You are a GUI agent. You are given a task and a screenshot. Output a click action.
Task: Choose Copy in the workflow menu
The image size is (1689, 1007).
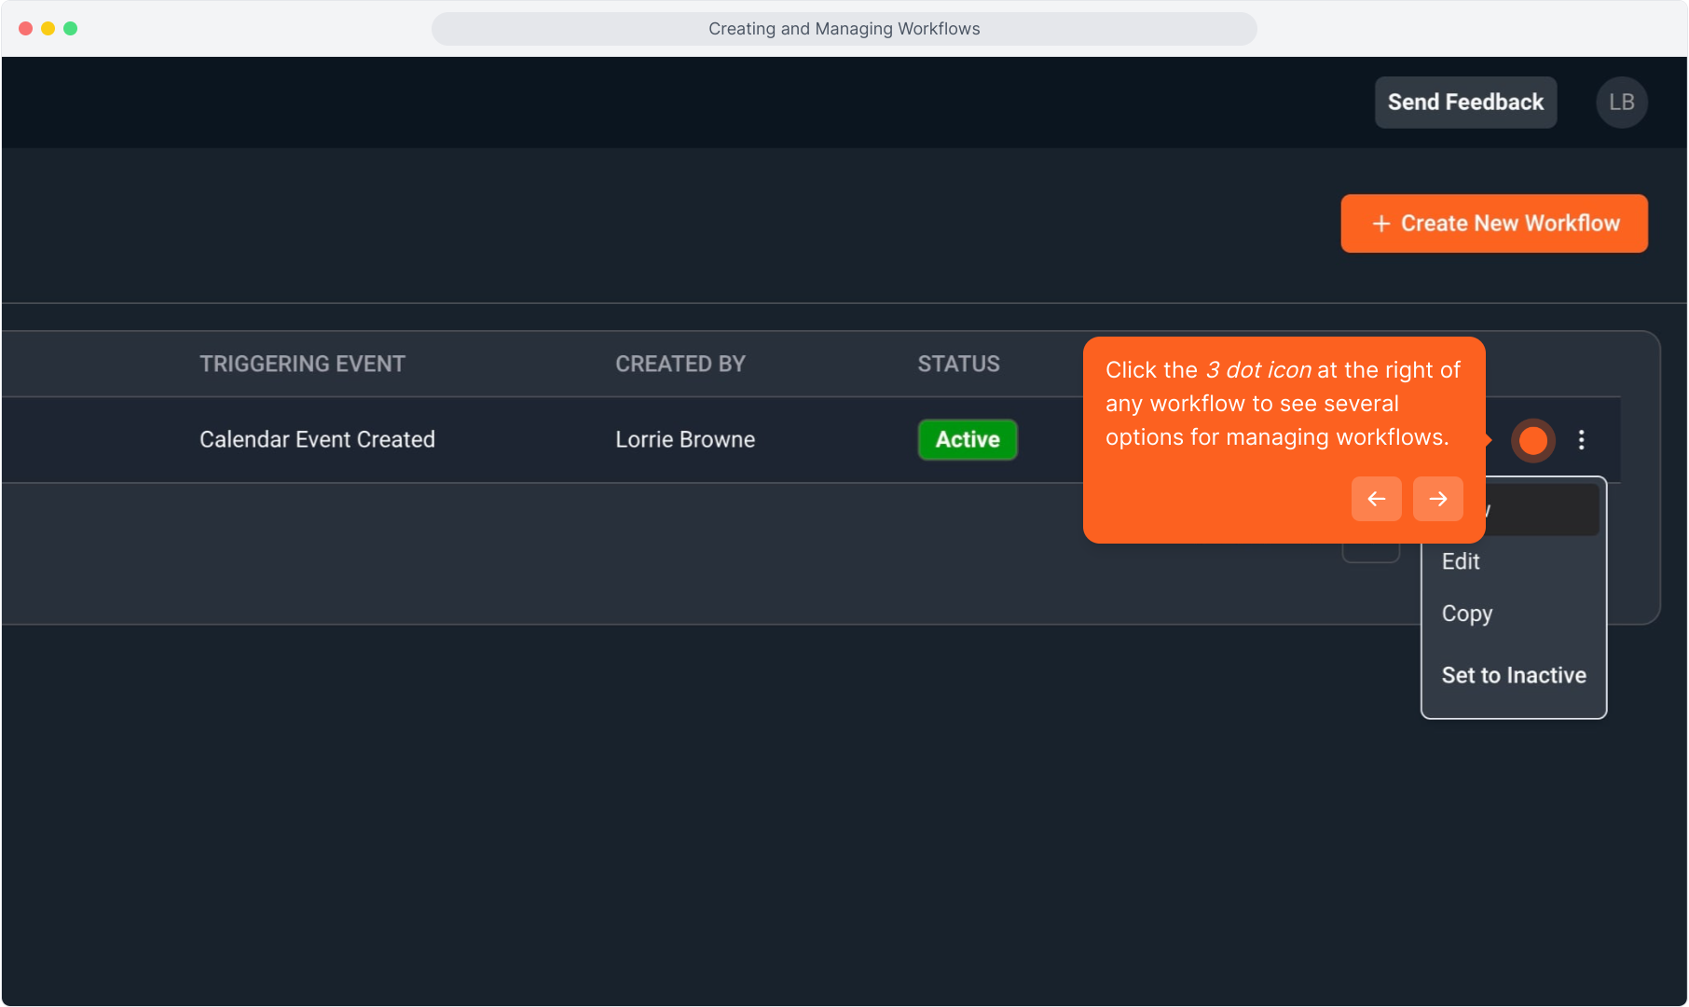[x=1466, y=614]
